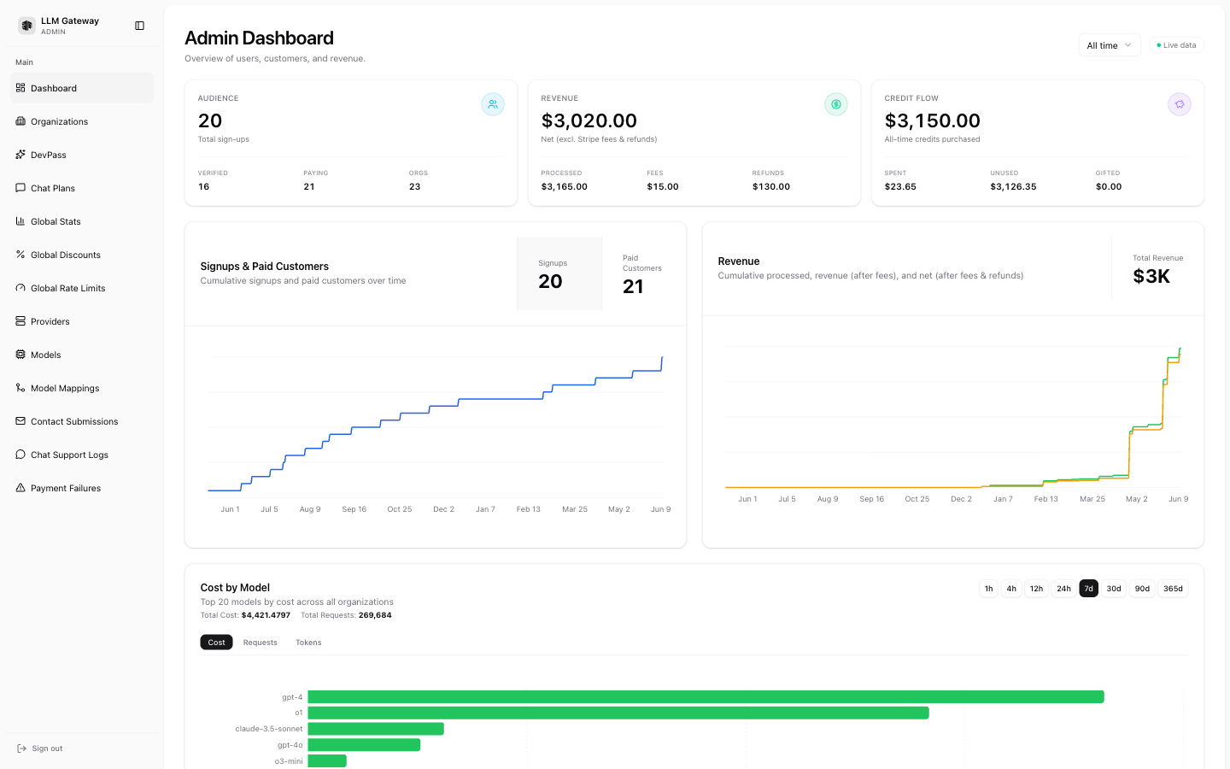
Task: Click the DevPass sparkle icon
Action: pos(20,155)
